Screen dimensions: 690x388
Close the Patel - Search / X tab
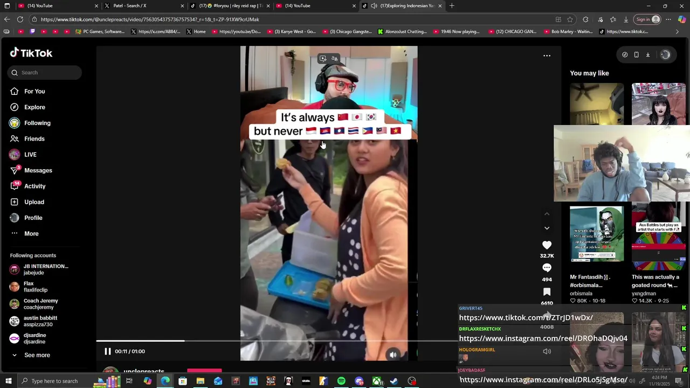182,6
